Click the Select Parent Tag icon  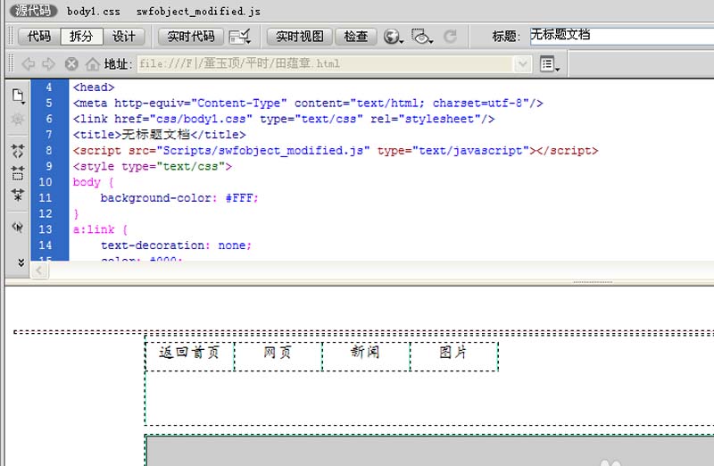(x=18, y=228)
